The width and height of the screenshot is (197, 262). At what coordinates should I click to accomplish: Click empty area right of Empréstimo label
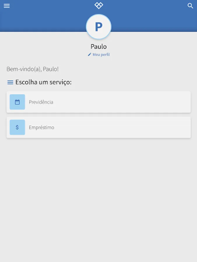coord(122,127)
